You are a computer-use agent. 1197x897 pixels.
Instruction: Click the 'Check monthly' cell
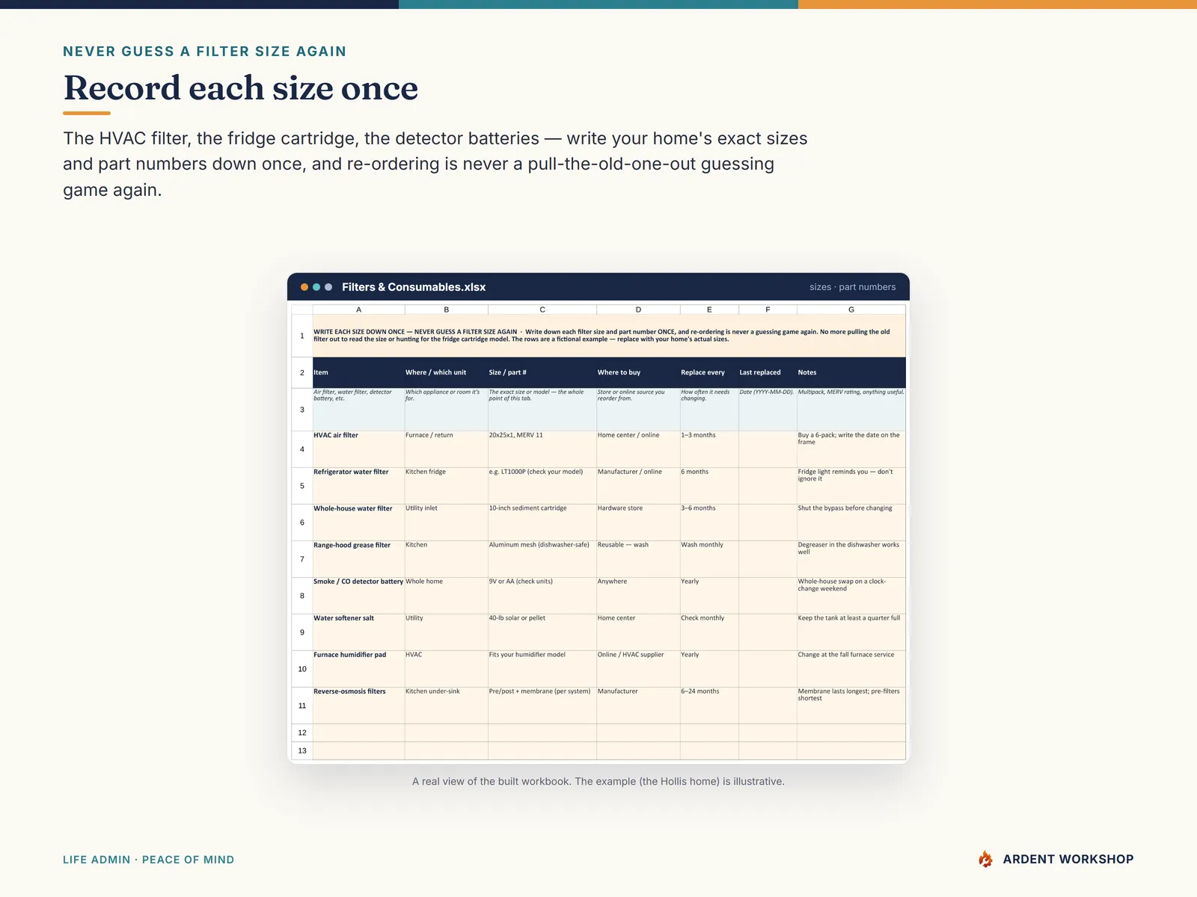[x=709, y=632]
